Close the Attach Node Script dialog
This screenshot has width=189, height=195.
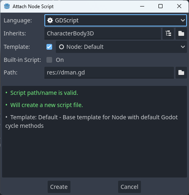(x=179, y=6)
